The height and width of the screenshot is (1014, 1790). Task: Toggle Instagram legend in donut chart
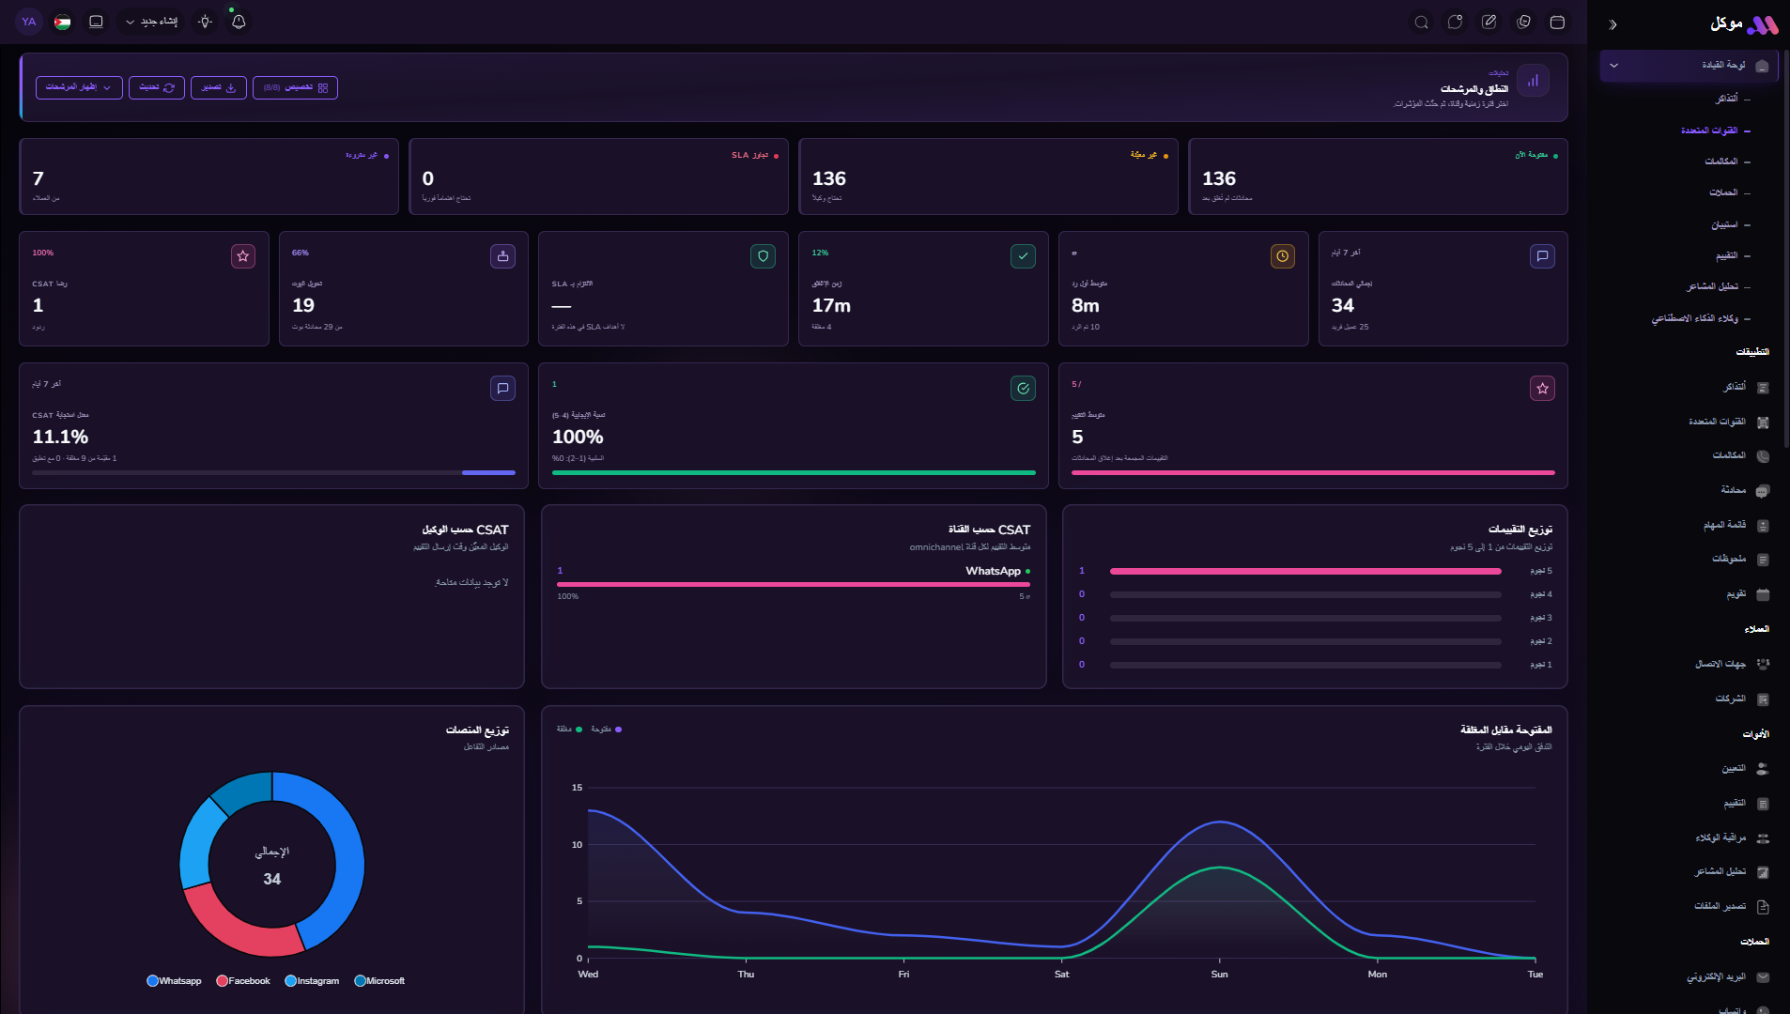click(312, 981)
